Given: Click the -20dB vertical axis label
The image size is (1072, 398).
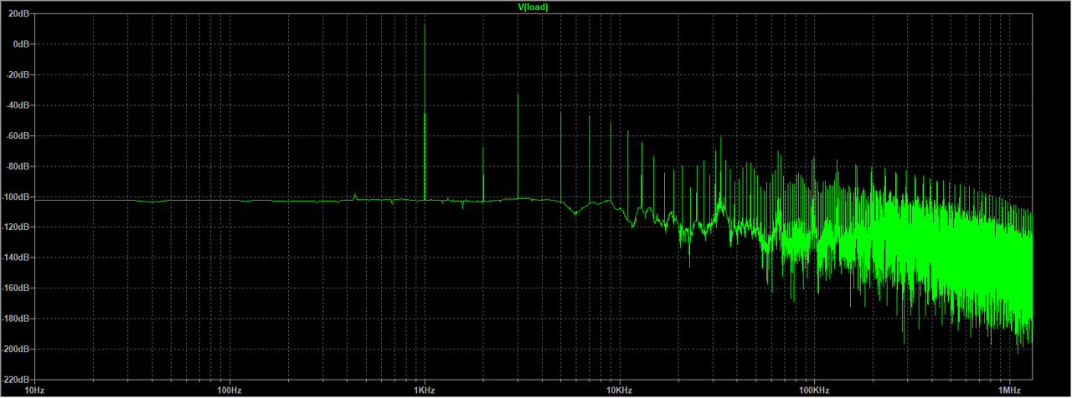Looking at the screenshot, I should 19,74.
